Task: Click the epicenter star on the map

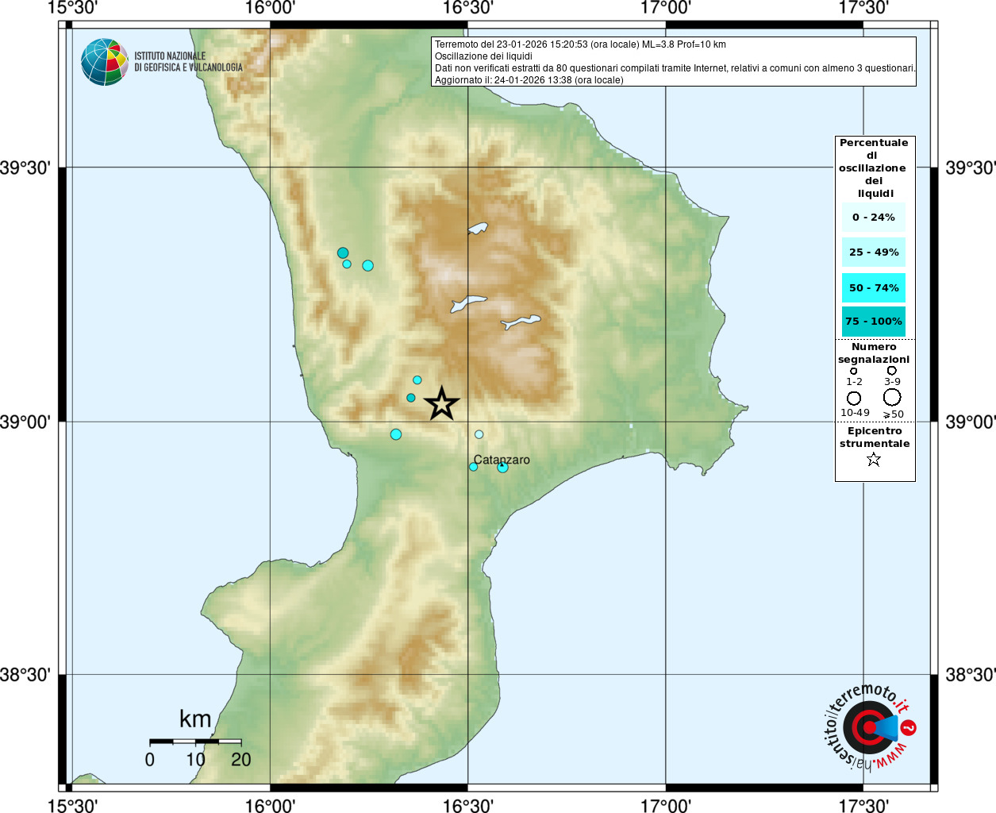Action: click(442, 404)
